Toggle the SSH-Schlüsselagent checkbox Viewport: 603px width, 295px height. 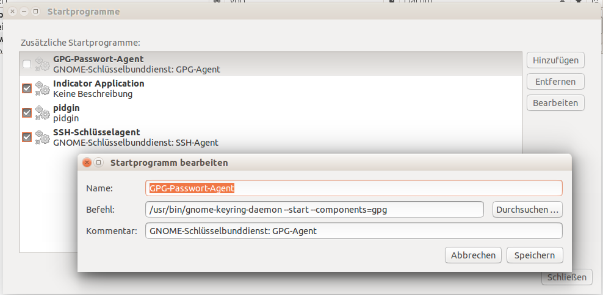click(x=26, y=137)
